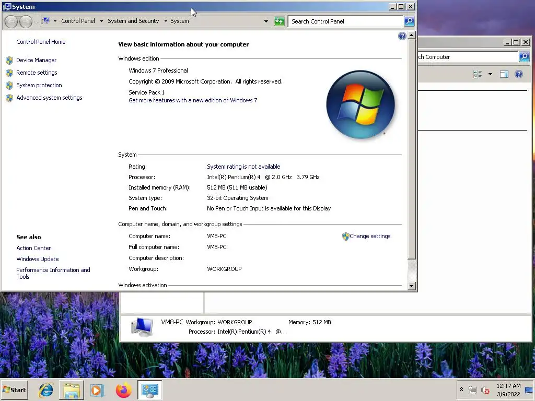Screen dimensions: 535x401
Task: Click Get more features with new edition link
Action: coord(193,100)
